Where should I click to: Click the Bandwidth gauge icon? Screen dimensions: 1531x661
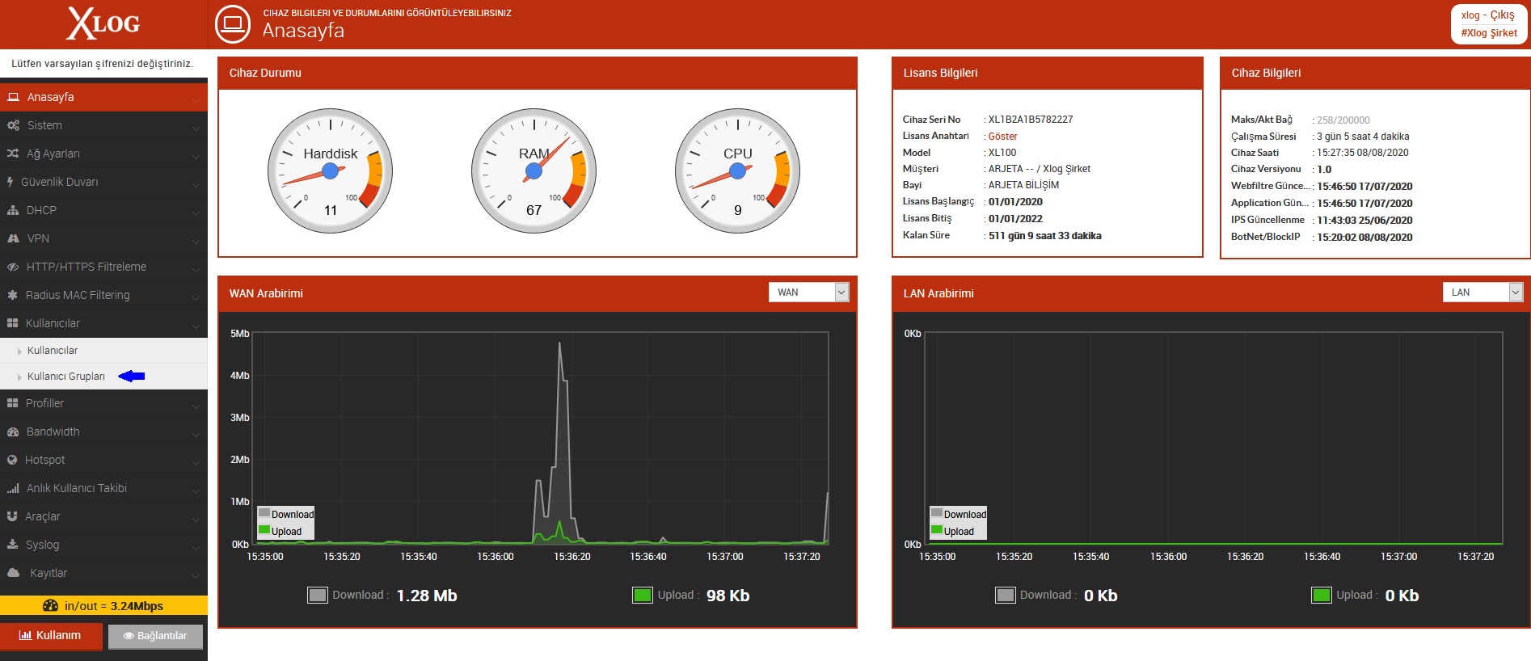[13, 432]
